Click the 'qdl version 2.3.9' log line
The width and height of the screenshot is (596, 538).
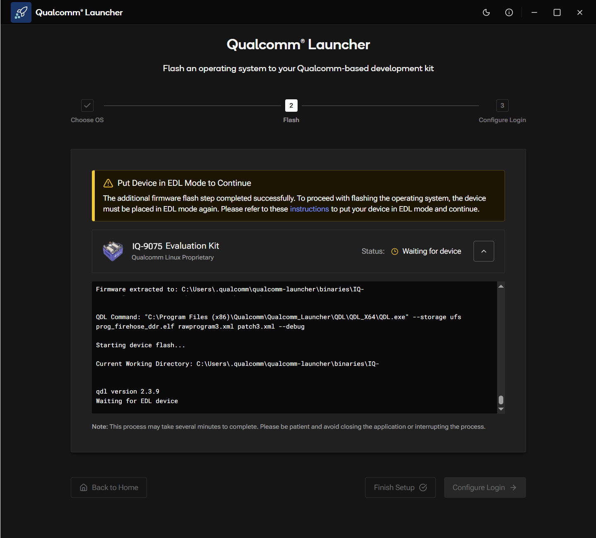tap(127, 391)
